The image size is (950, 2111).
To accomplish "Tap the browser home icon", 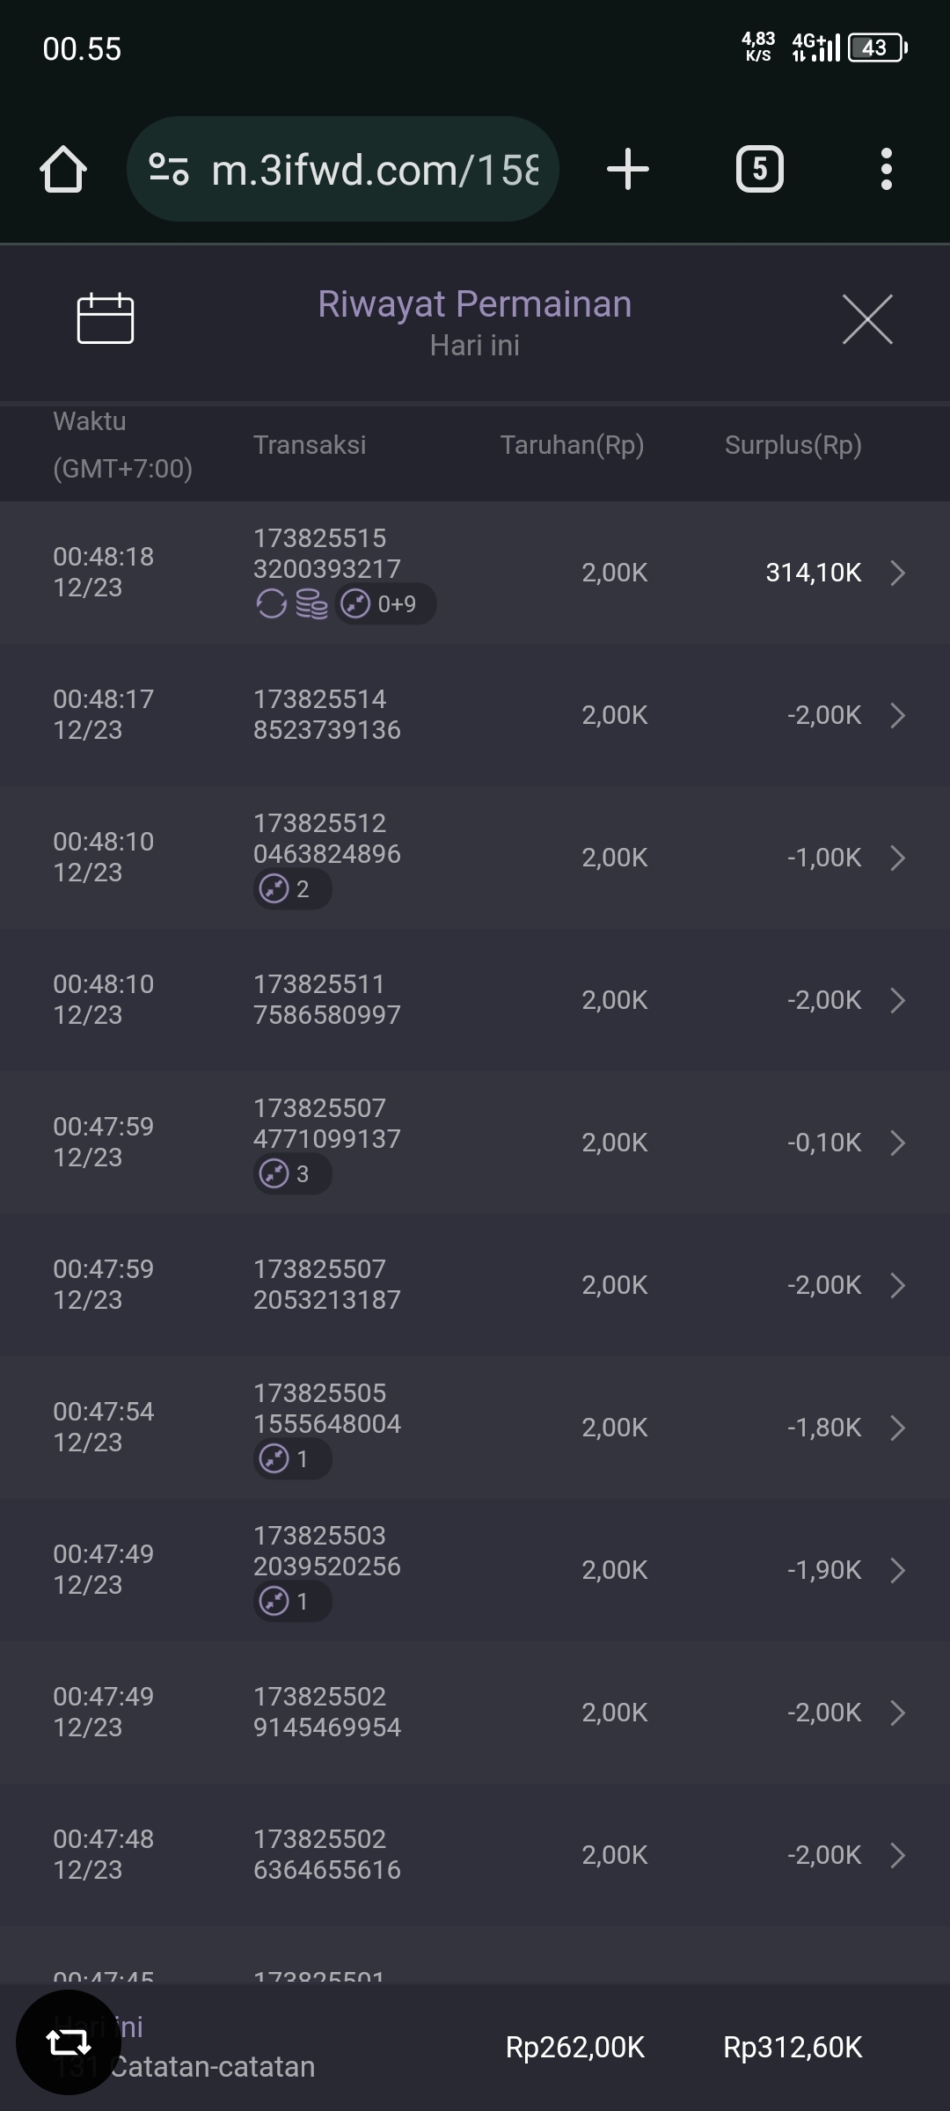I will [x=63, y=169].
